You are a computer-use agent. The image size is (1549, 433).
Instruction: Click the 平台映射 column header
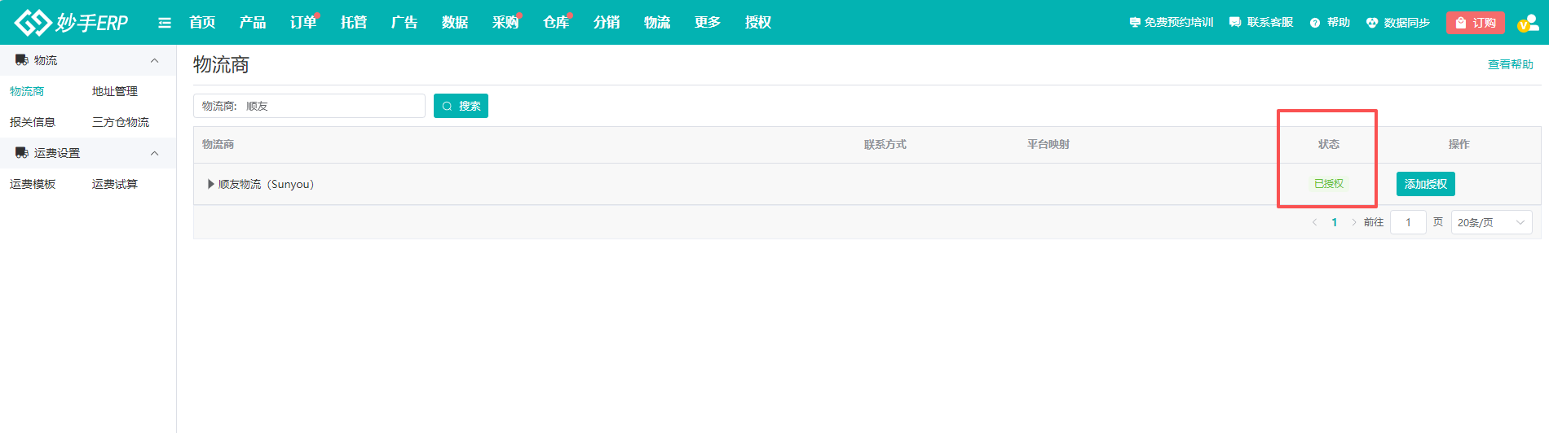[x=1048, y=144]
